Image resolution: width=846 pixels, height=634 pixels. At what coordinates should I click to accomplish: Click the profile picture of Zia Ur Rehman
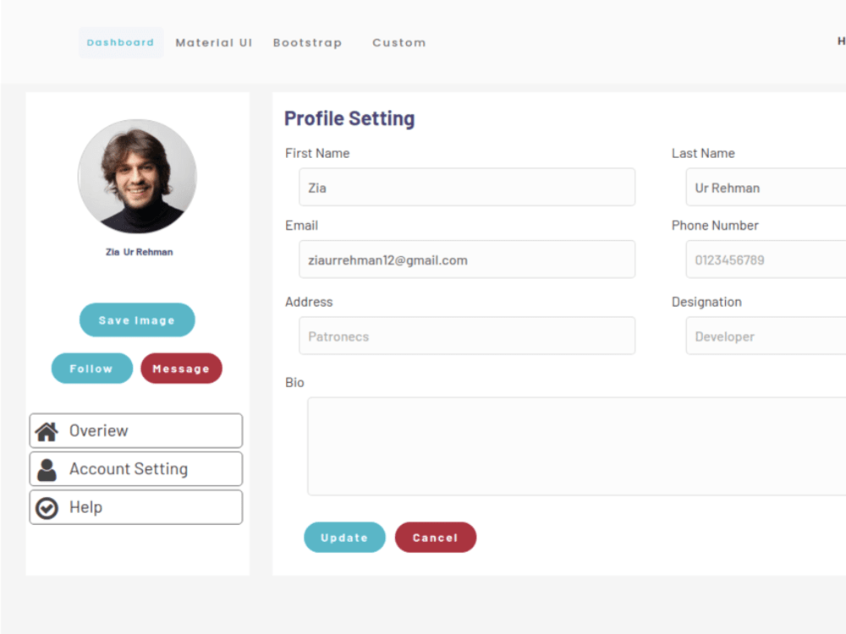tap(138, 176)
